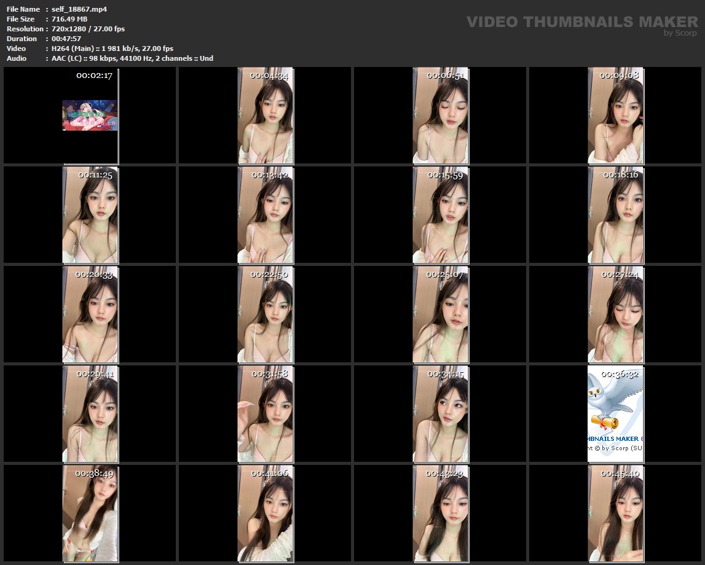Click the 00:18:16 thumbnail
705x565 pixels.
[x=615, y=215]
